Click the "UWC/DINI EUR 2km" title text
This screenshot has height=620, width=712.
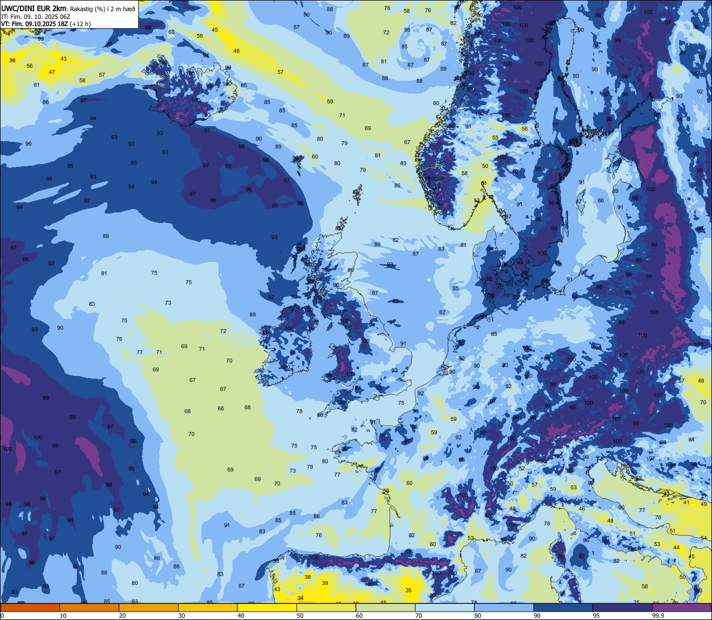click(34, 8)
